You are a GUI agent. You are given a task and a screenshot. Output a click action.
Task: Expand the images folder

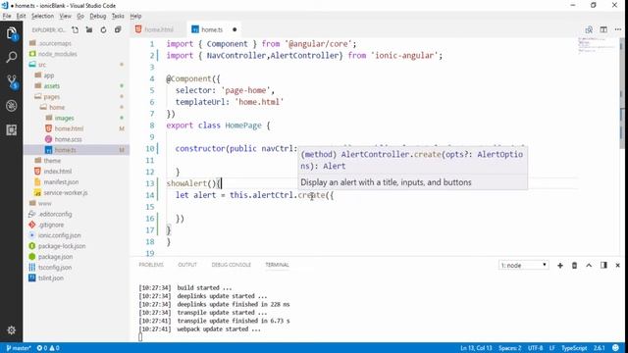pos(77,118)
